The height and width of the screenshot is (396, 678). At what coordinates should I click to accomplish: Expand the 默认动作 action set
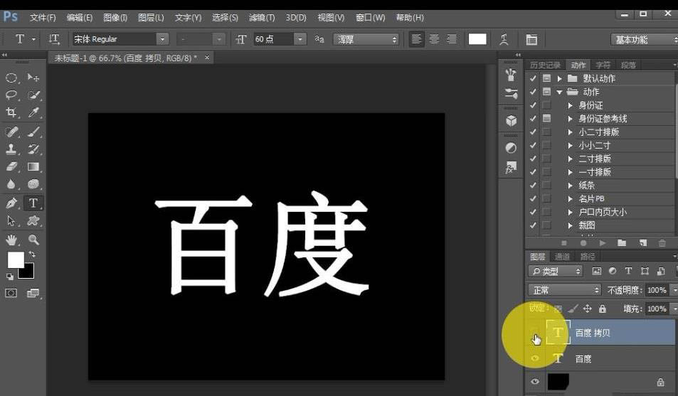(559, 78)
